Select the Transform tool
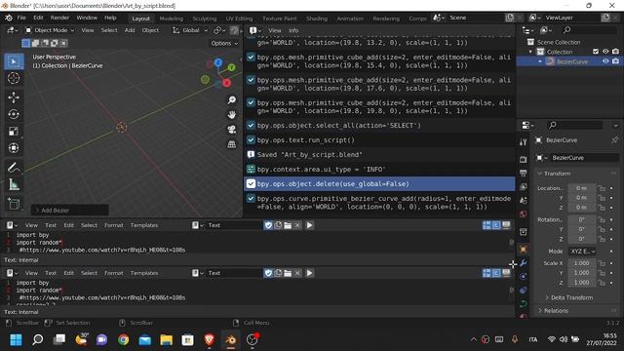The width and height of the screenshot is (624, 351). 14,148
